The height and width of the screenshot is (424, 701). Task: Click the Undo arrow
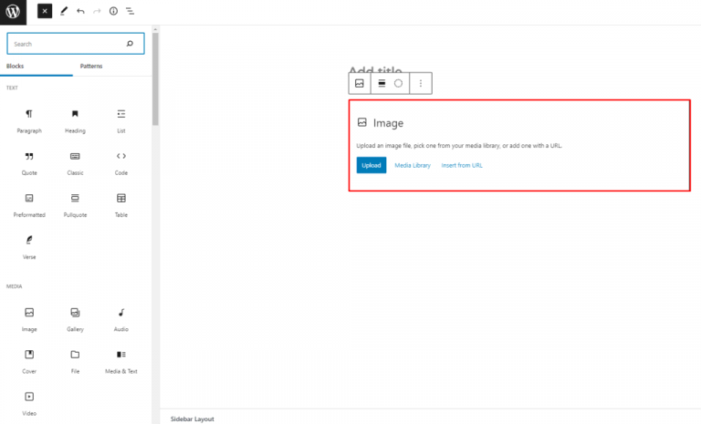pos(80,11)
